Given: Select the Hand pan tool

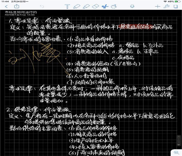Looking at the screenshot, I should point(114,6).
